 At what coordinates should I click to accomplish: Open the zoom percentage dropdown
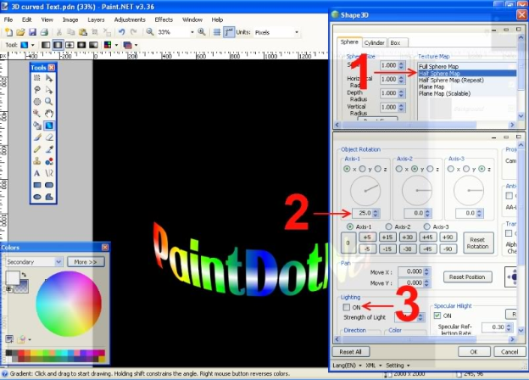click(x=192, y=32)
